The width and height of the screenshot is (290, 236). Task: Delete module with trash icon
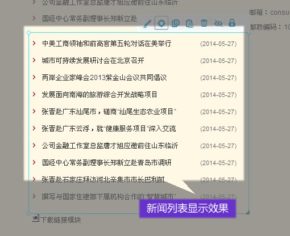click(x=204, y=23)
